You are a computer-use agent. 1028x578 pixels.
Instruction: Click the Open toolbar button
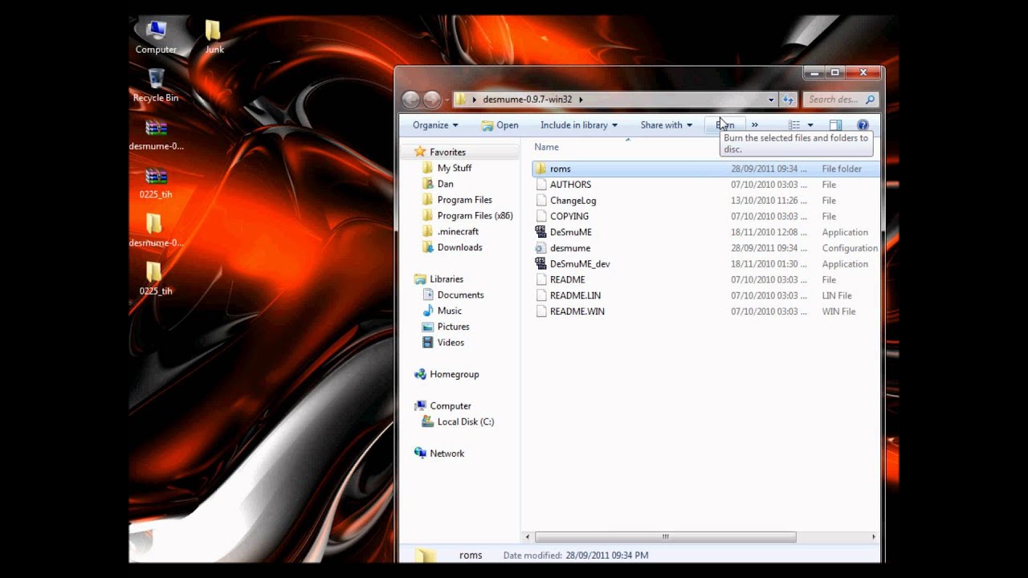point(500,125)
